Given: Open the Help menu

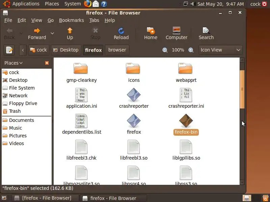Looking at the screenshot, I should click(x=110, y=20).
